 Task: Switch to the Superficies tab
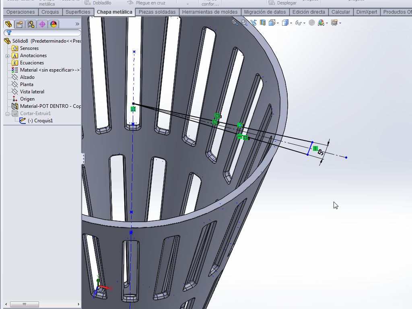[78, 12]
